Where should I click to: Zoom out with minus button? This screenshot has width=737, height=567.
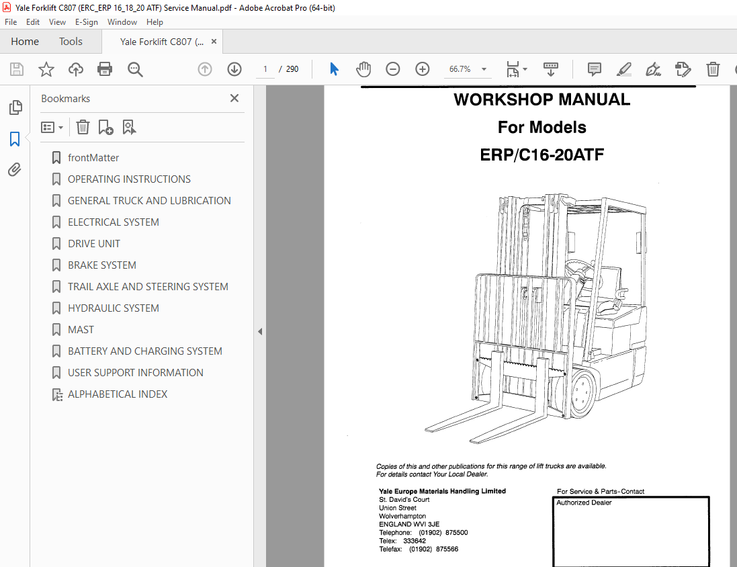point(392,69)
